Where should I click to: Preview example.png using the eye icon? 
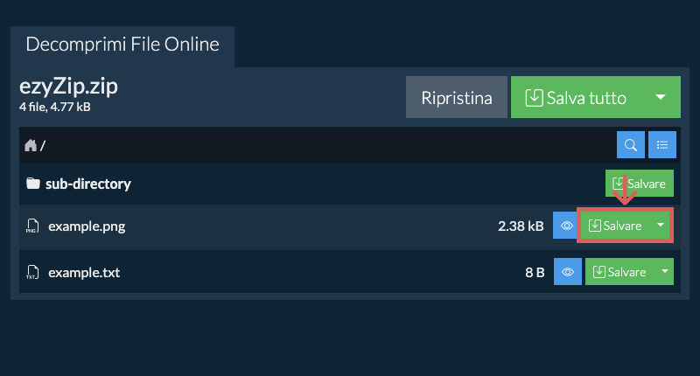click(x=566, y=226)
